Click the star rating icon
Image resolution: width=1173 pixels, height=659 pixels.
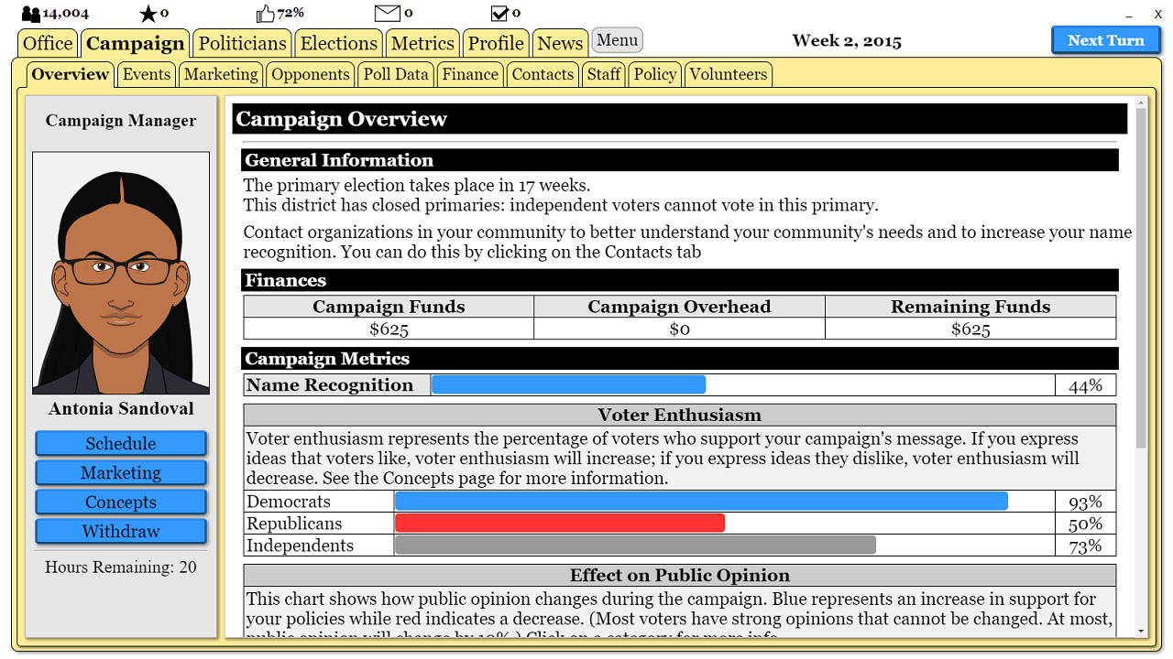click(146, 13)
